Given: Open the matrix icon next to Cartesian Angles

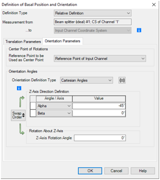Looking at the screenshot, I should coord(122,80).
